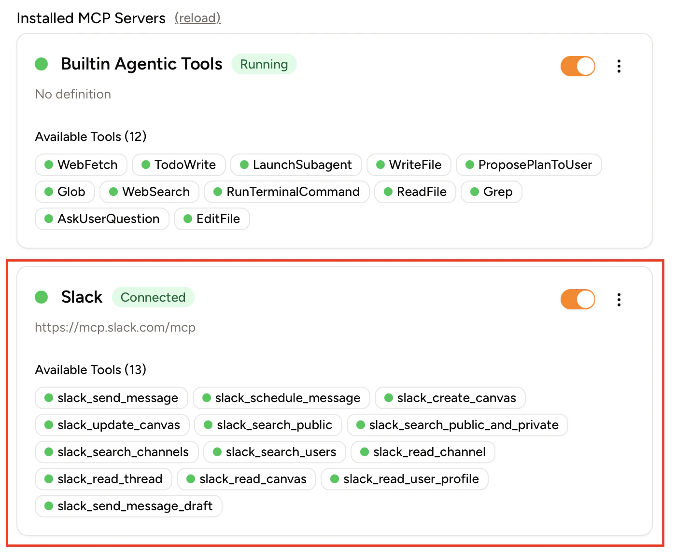
Task: Click the No definition text
Action: [73, 94]
